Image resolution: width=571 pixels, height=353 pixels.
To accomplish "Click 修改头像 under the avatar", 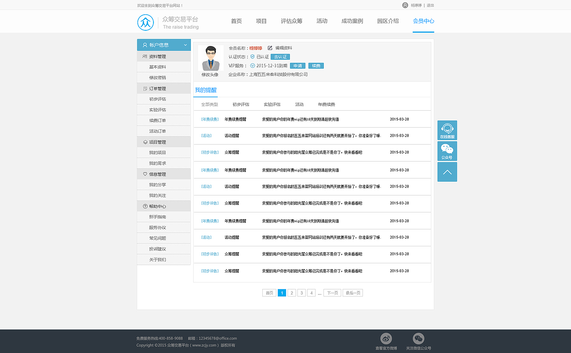I will point(210,75).
